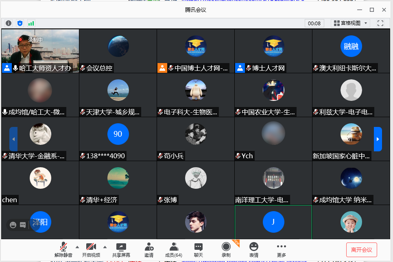Toggle 开启视频 camera button

point(91,250)
